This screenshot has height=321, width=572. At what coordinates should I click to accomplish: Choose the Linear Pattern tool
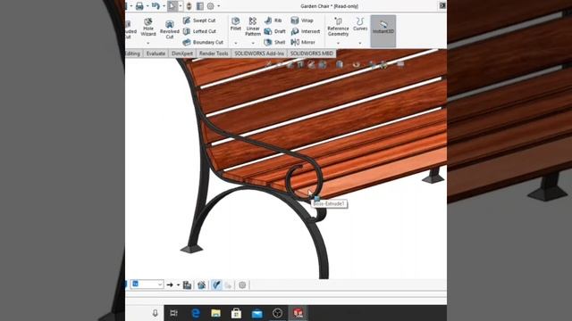(x=252, y=26)
